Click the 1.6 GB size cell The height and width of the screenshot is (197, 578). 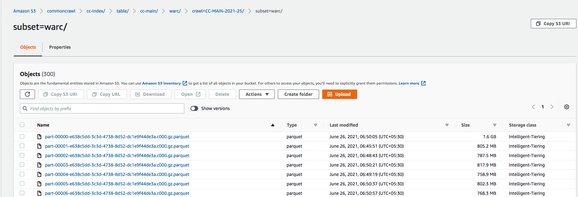point(489,137)
